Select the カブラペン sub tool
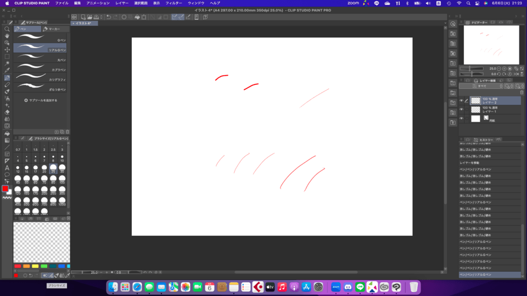The width and height of the screenshot is (527, 296). click(40, 67)
